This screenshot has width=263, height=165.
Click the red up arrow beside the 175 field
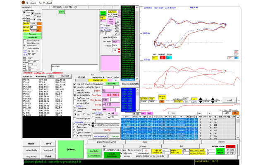pos(119,49)
